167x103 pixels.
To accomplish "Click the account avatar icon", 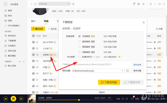I will coord(6,4).
